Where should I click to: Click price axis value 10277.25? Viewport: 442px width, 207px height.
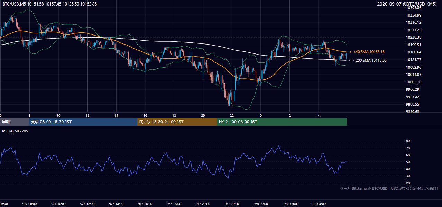click(414, 30)
